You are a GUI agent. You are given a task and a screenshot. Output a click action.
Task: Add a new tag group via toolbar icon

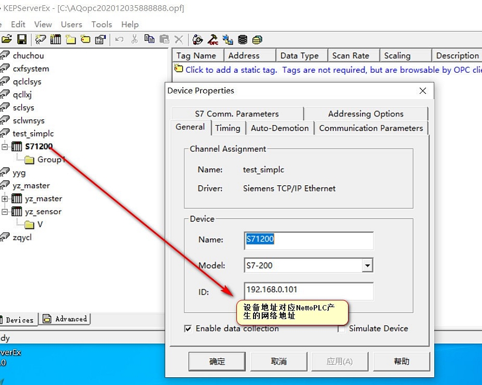[x=70, y=39]
